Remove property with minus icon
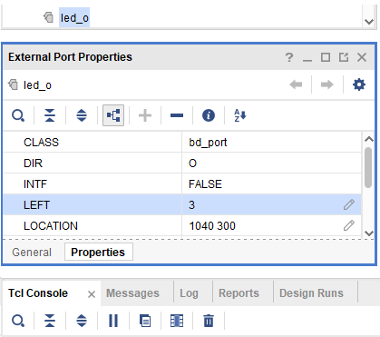This screenshot has width=380, height=337. pos(177,115)
